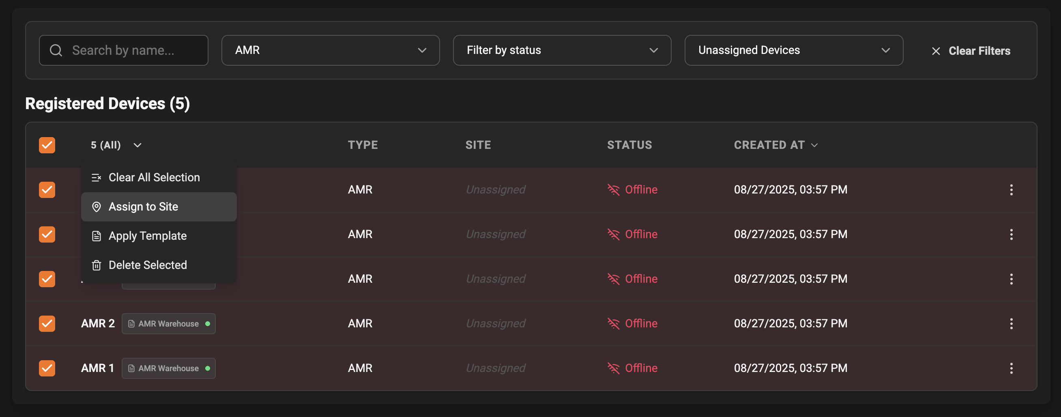Select Assign to Site from the menu
The image size is (1061, 417).
click(x=143, y=207)
